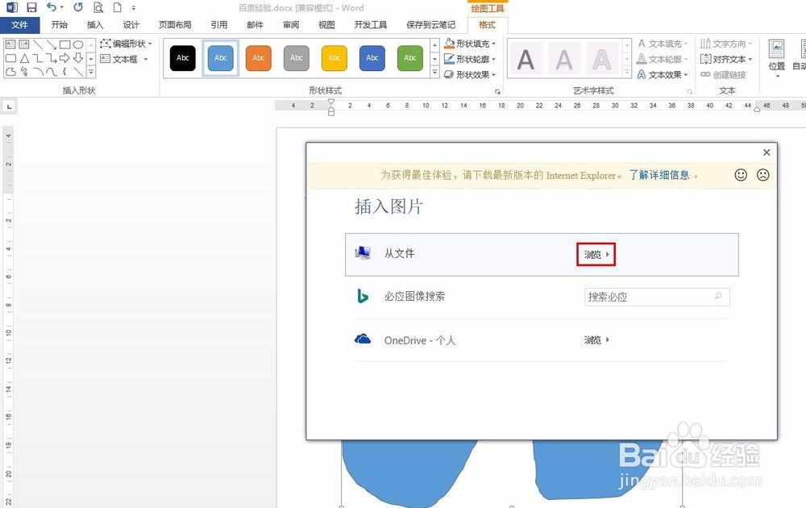
Task: Close the Insert Pictures dialog
Action: (x=767, y=152)
